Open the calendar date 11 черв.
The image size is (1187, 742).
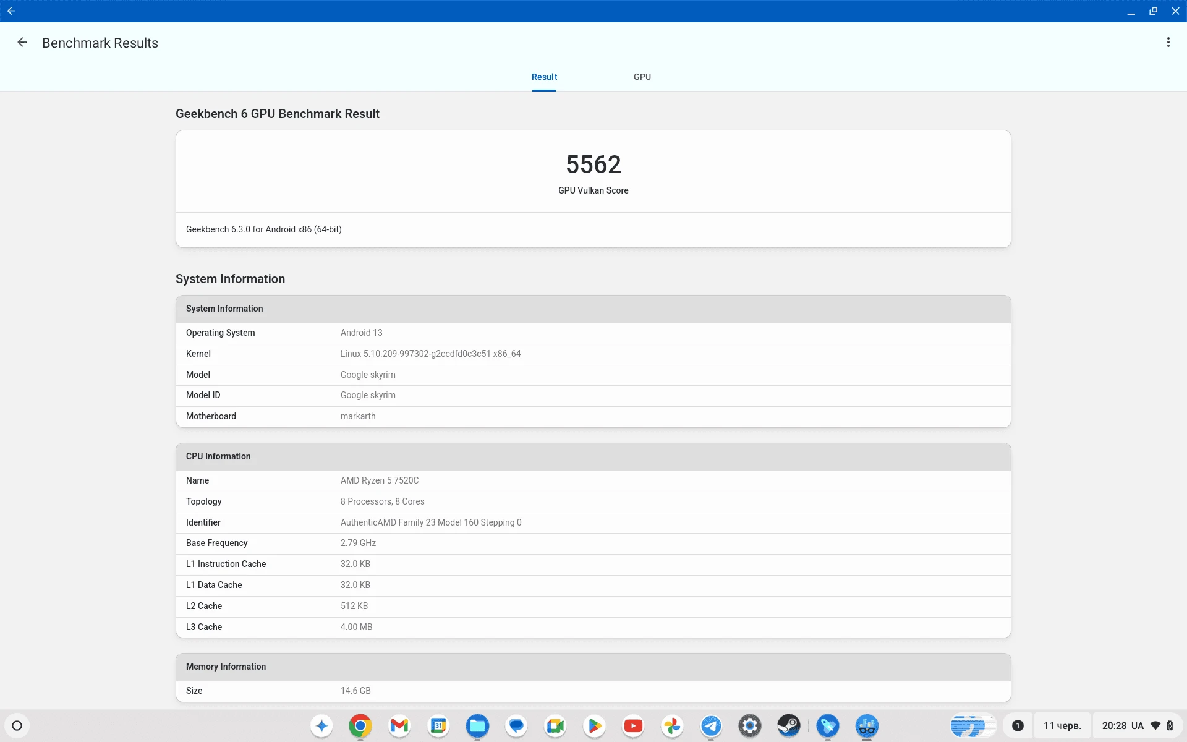(x=1062, y=725)
